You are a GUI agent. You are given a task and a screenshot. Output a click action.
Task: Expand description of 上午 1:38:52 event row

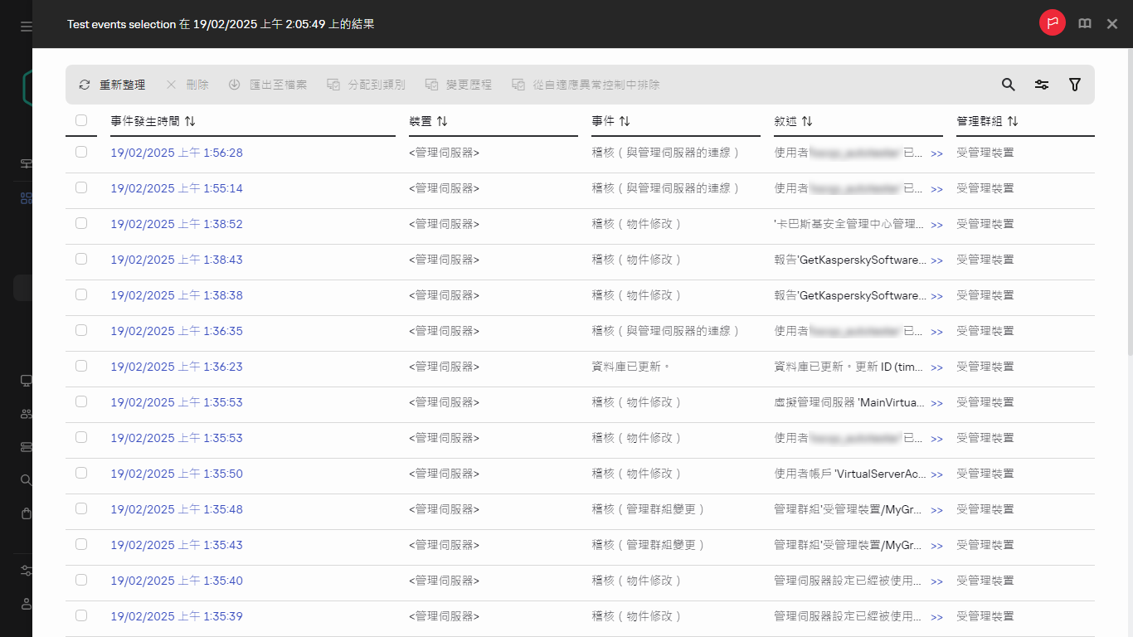click(936, 225)
